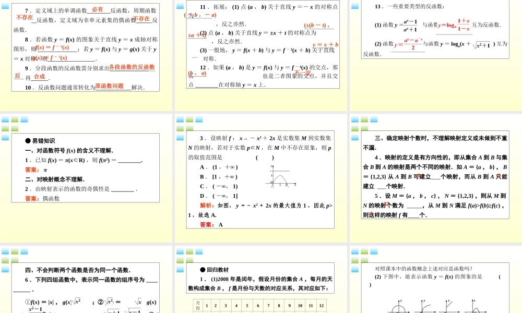Click the answer line '答案：偶函数'
The width and height of the screenshot is (522, 313).
tap(42, 198)
